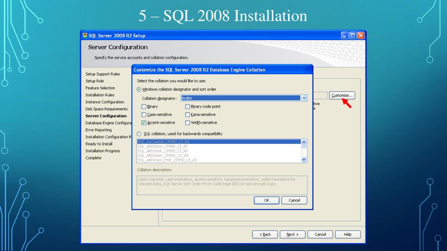
Task: Open the Installation Rules step
Action: [100, 95]
